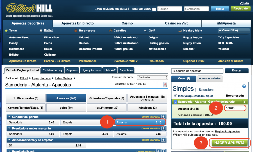The image size is (253, 152).
Task: Open the #MiApuesta tab
Action: point(226,23)
